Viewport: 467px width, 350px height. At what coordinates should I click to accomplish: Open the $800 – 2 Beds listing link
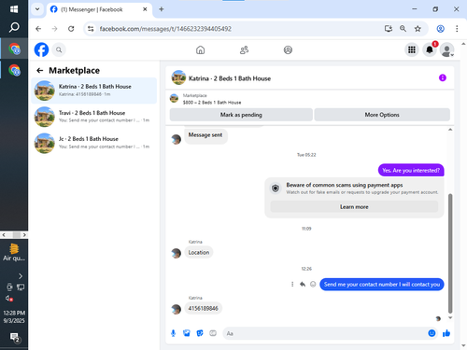coord(212,102)
